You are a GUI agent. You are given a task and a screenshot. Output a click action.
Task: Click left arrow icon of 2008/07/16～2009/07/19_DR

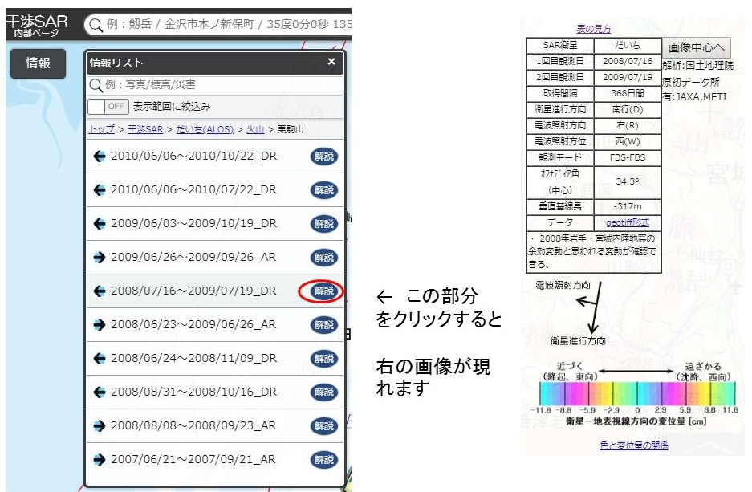[x=100, y=291]
